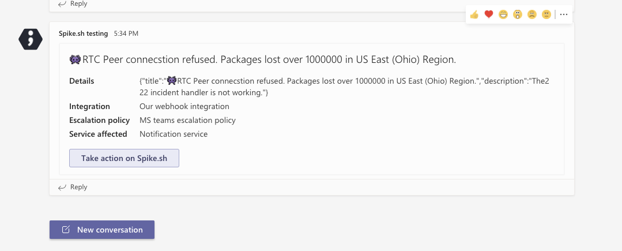Open more options ellipsis menu
The width and height of the screenshot is (622, 251).
(x=564, y=14)
